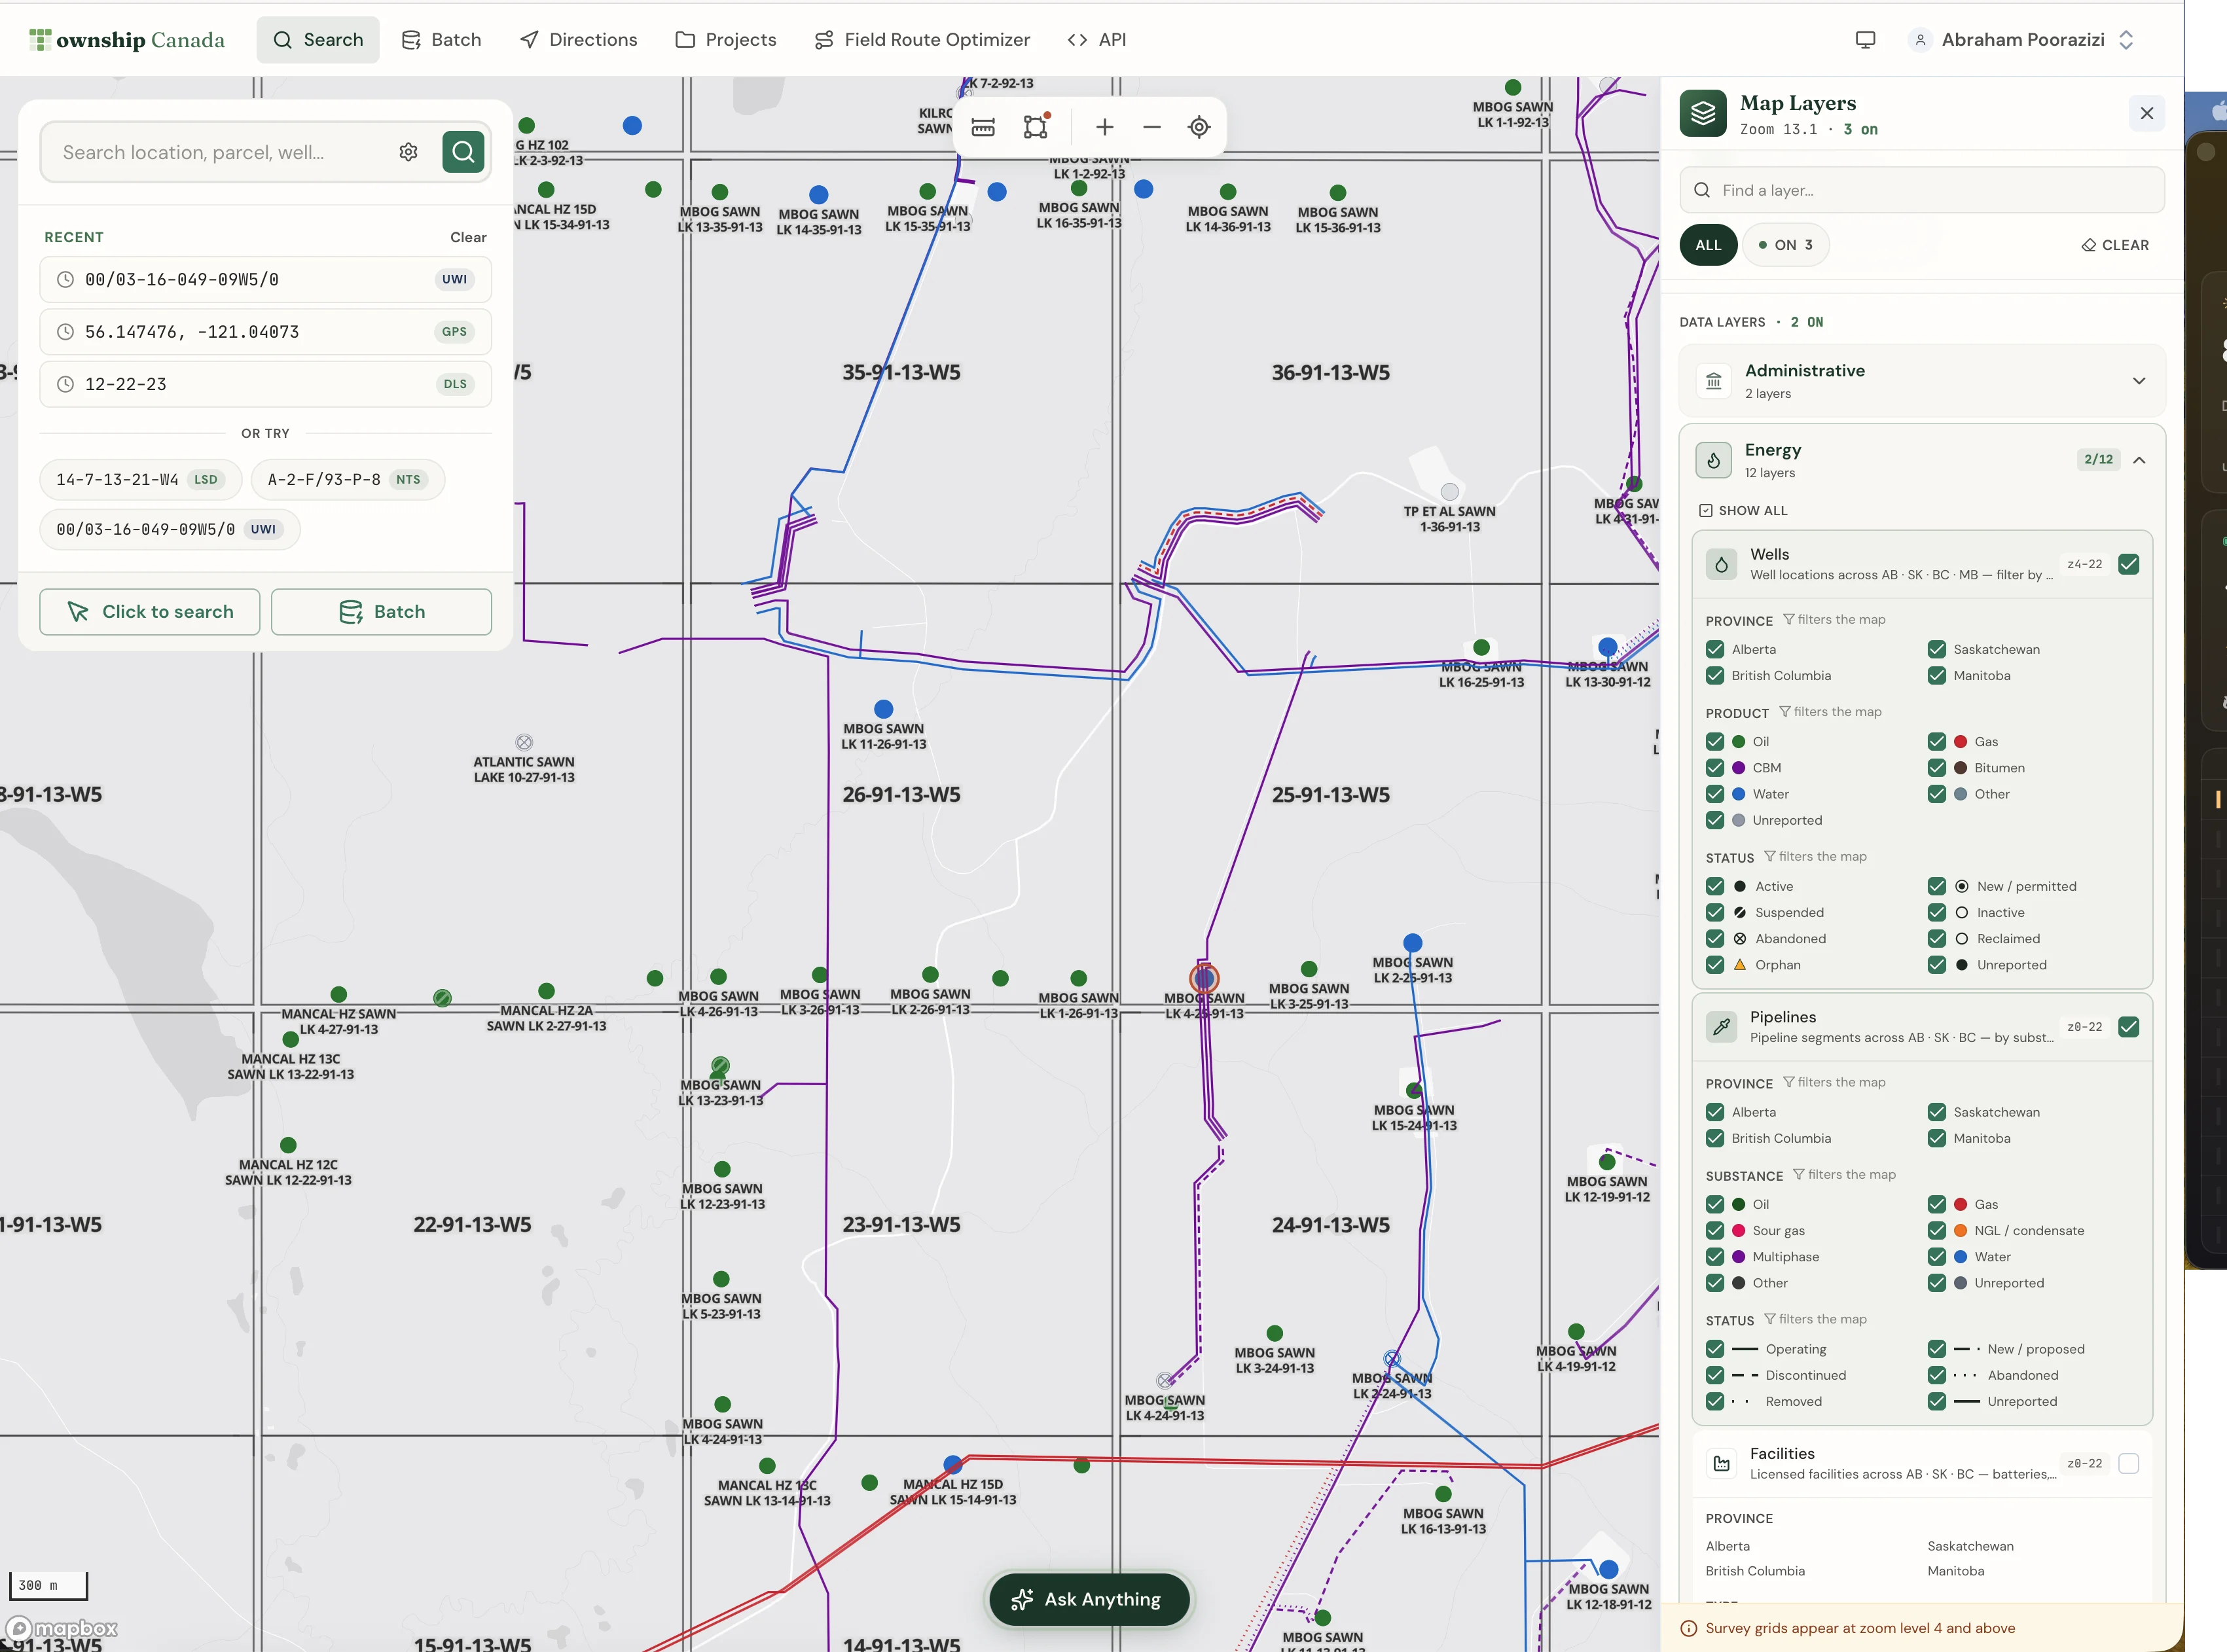Select the ON 3 layers filter
2227x1652 pixels.
point(1785,245)
